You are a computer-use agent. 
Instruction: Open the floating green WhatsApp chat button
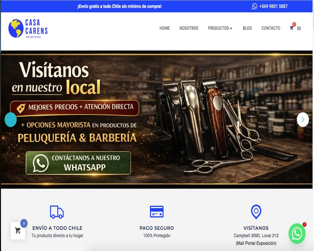[x=297, y=233]
